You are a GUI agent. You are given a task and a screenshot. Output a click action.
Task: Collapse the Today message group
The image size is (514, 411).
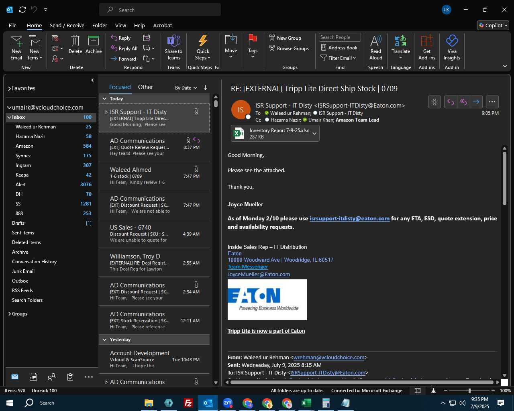click(104, 99)
